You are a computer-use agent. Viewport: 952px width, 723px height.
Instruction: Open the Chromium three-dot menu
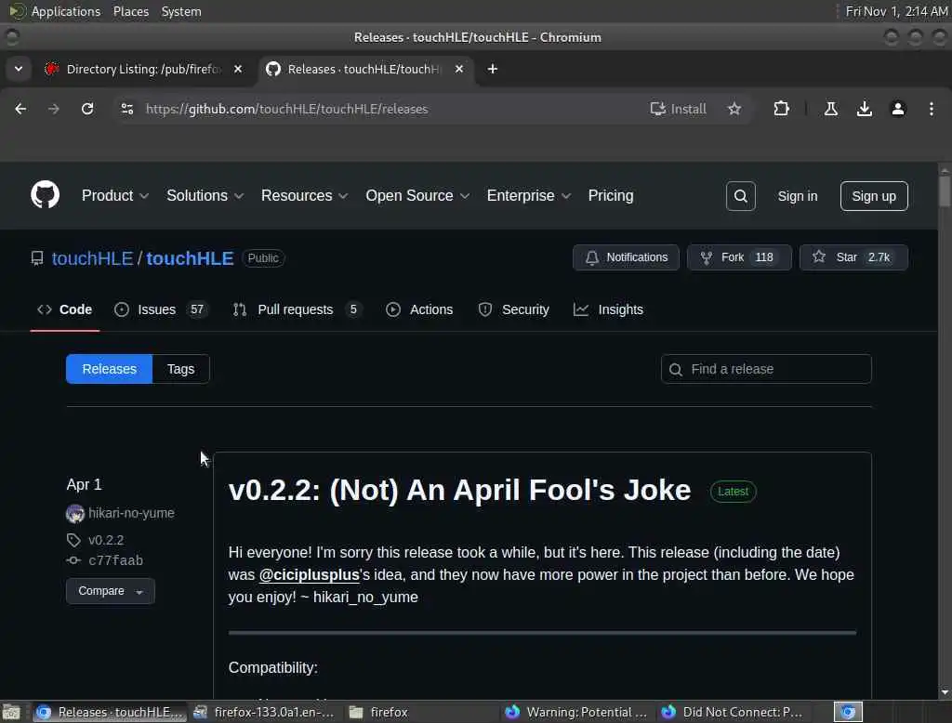931,109
